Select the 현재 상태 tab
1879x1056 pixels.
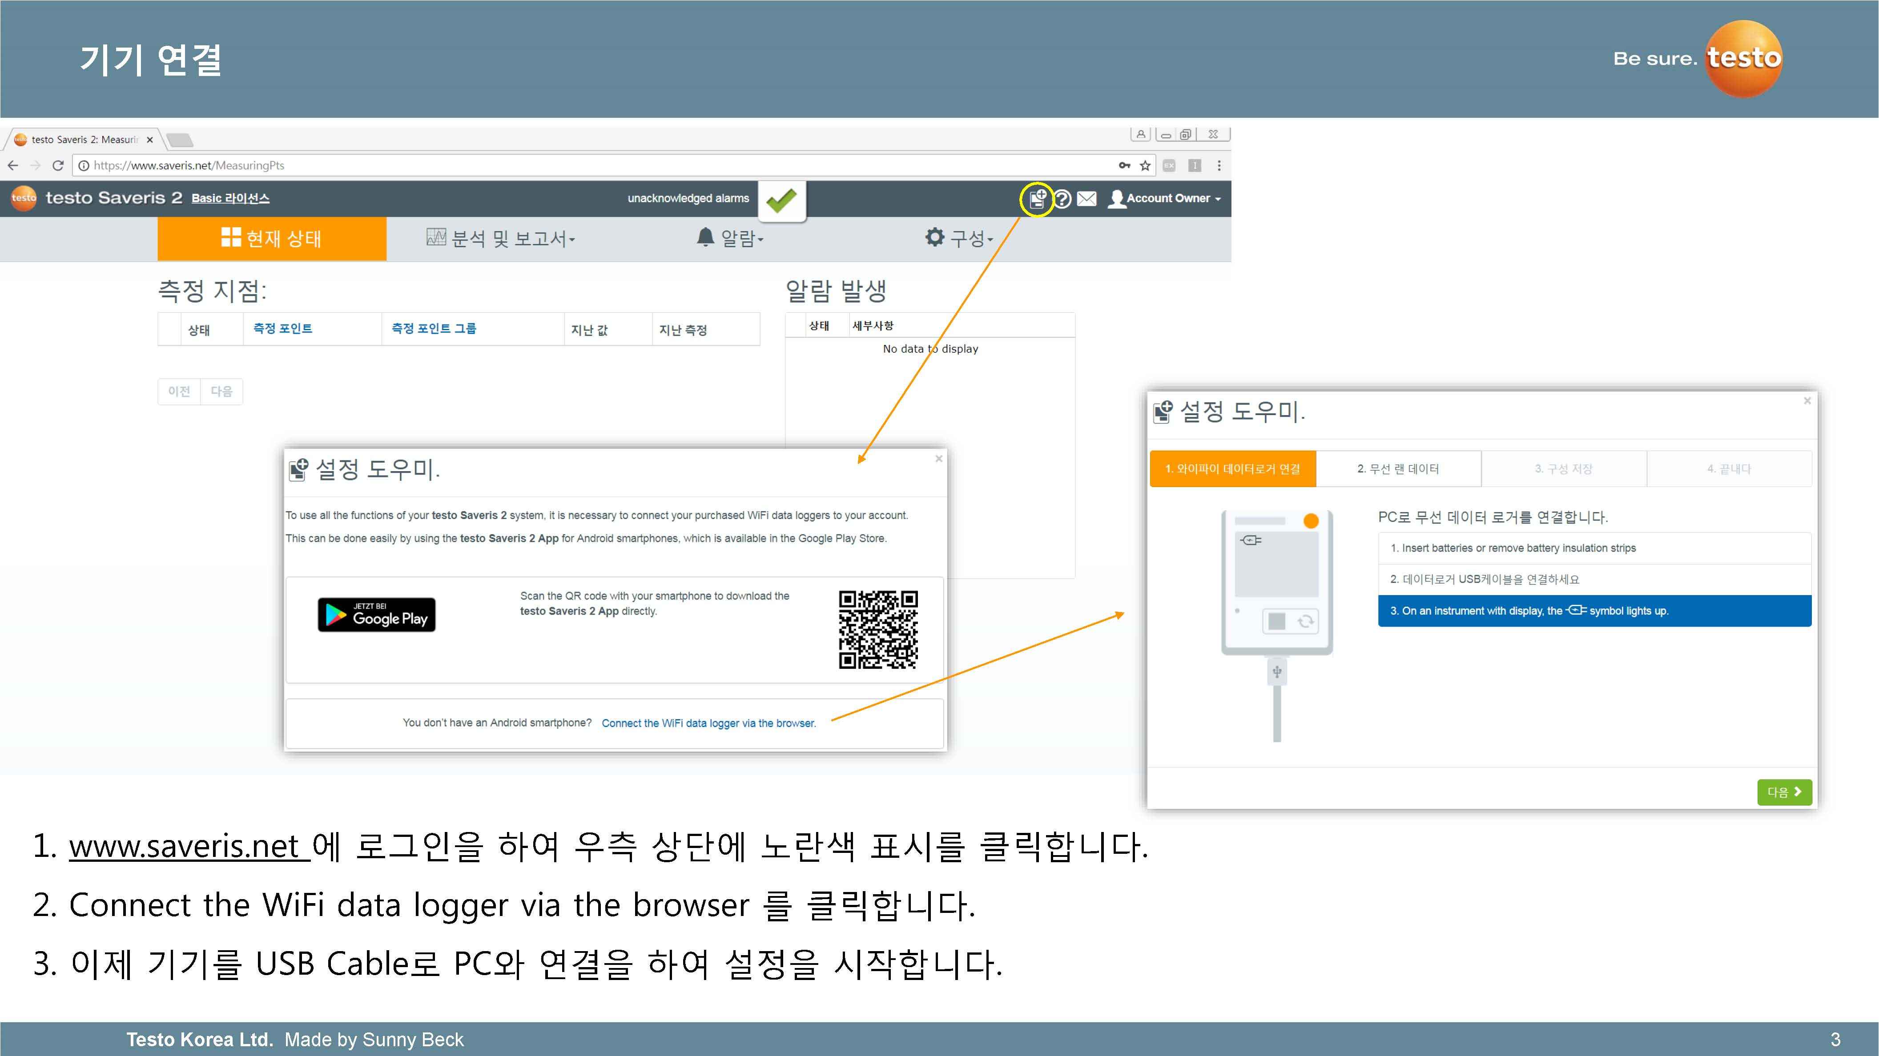pyautogui.click(x=272, y=238)
